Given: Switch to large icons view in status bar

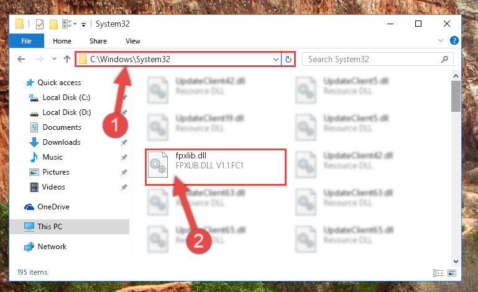Looking at the screenshot, I should pyautogui.click(x=452, y=273).
